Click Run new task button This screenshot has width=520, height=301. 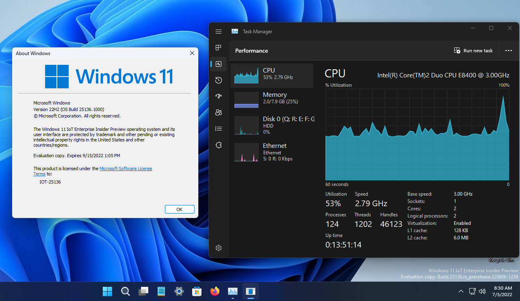coord(473,51)
